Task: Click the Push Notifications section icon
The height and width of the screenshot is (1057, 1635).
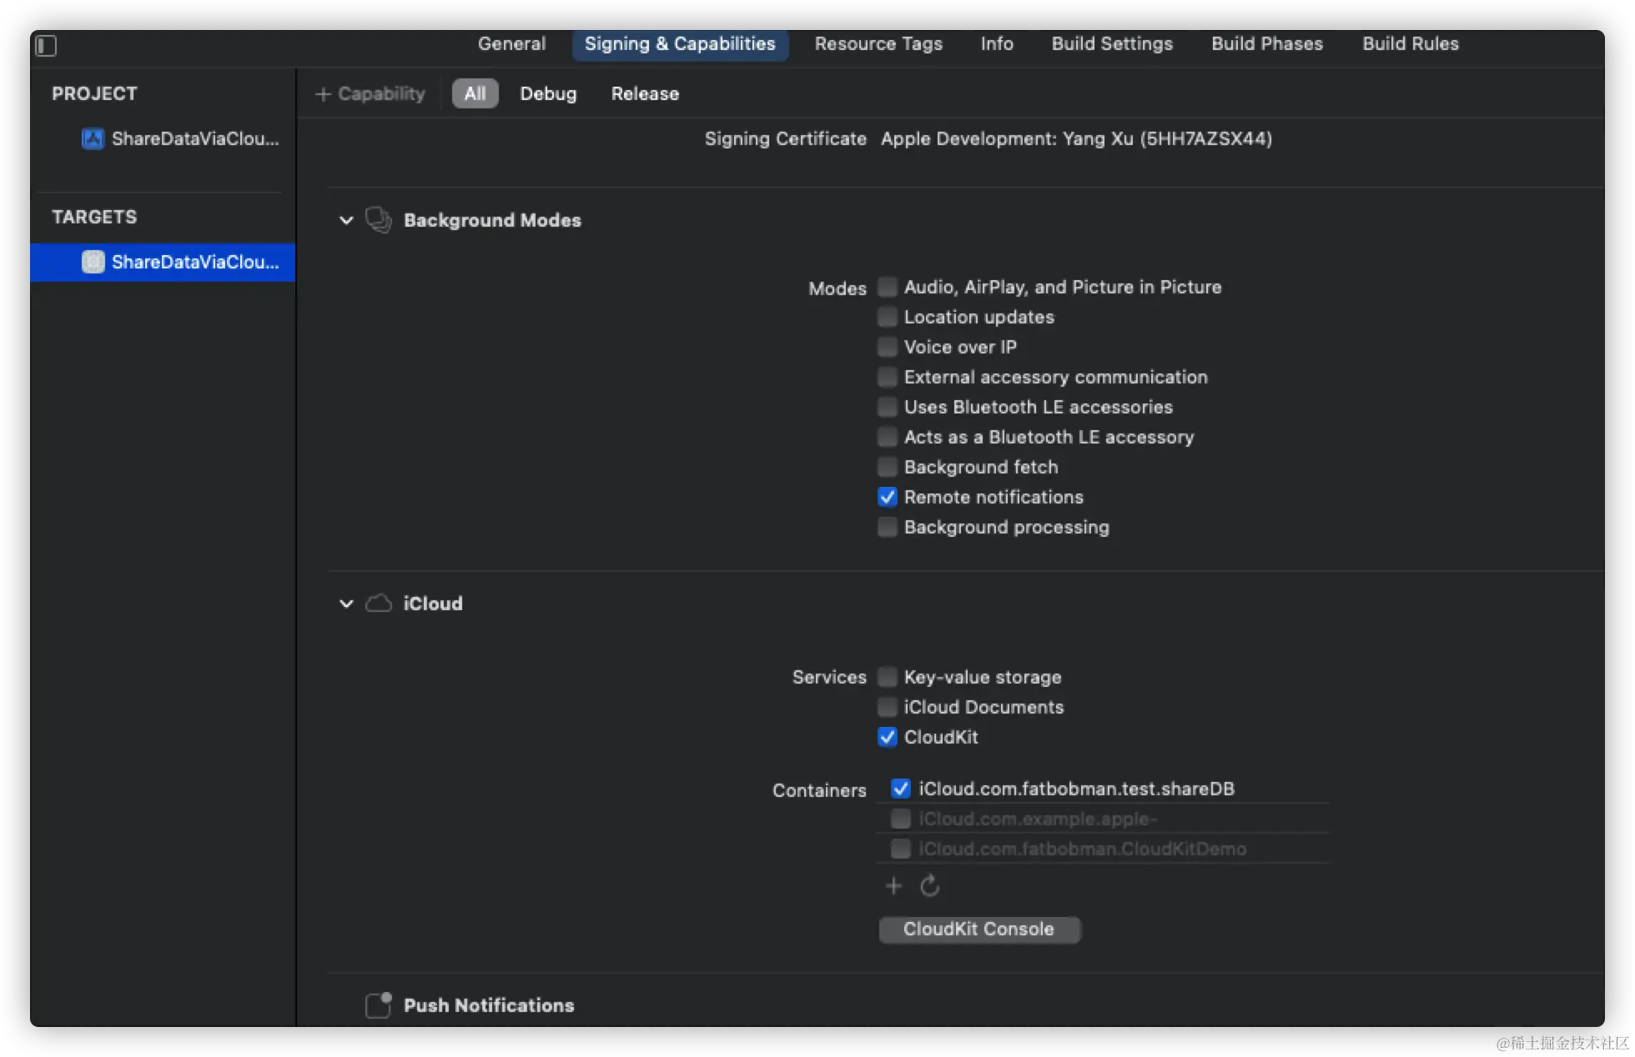Action: pyautogui.click(x=378, y=1005)
